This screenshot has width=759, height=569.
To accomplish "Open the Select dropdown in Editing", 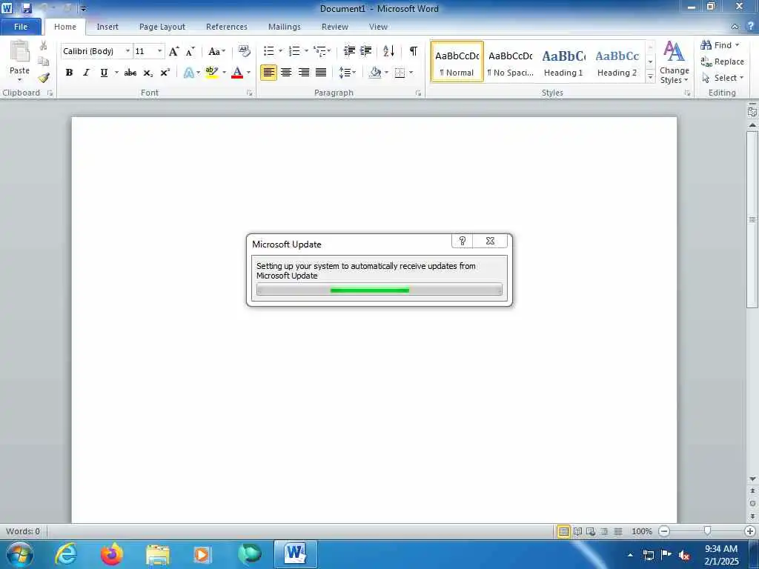I will point(723,78).
